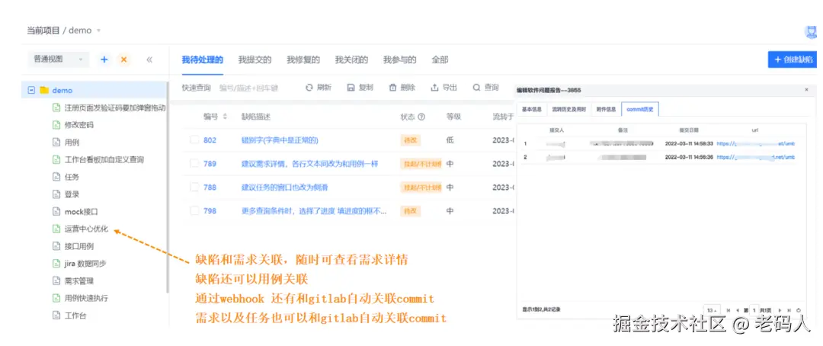This screenshot has width=823, height=346.
Task: Click the 查询 search toolbar button
Action: click(x=485, y=88)
